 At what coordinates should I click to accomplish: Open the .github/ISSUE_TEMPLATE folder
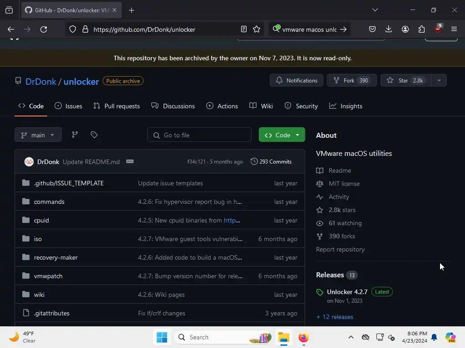point(69,183)
